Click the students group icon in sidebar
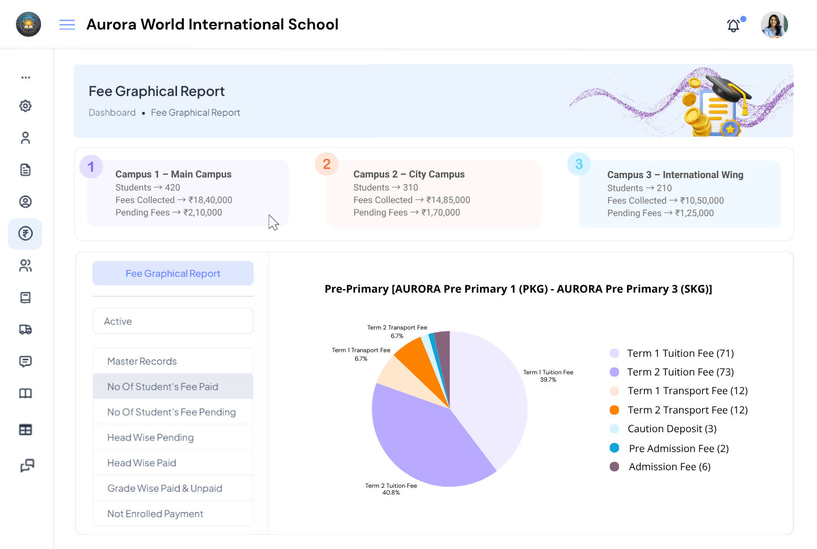The width and height of the screenshot is (817, 549). (25, 265)
